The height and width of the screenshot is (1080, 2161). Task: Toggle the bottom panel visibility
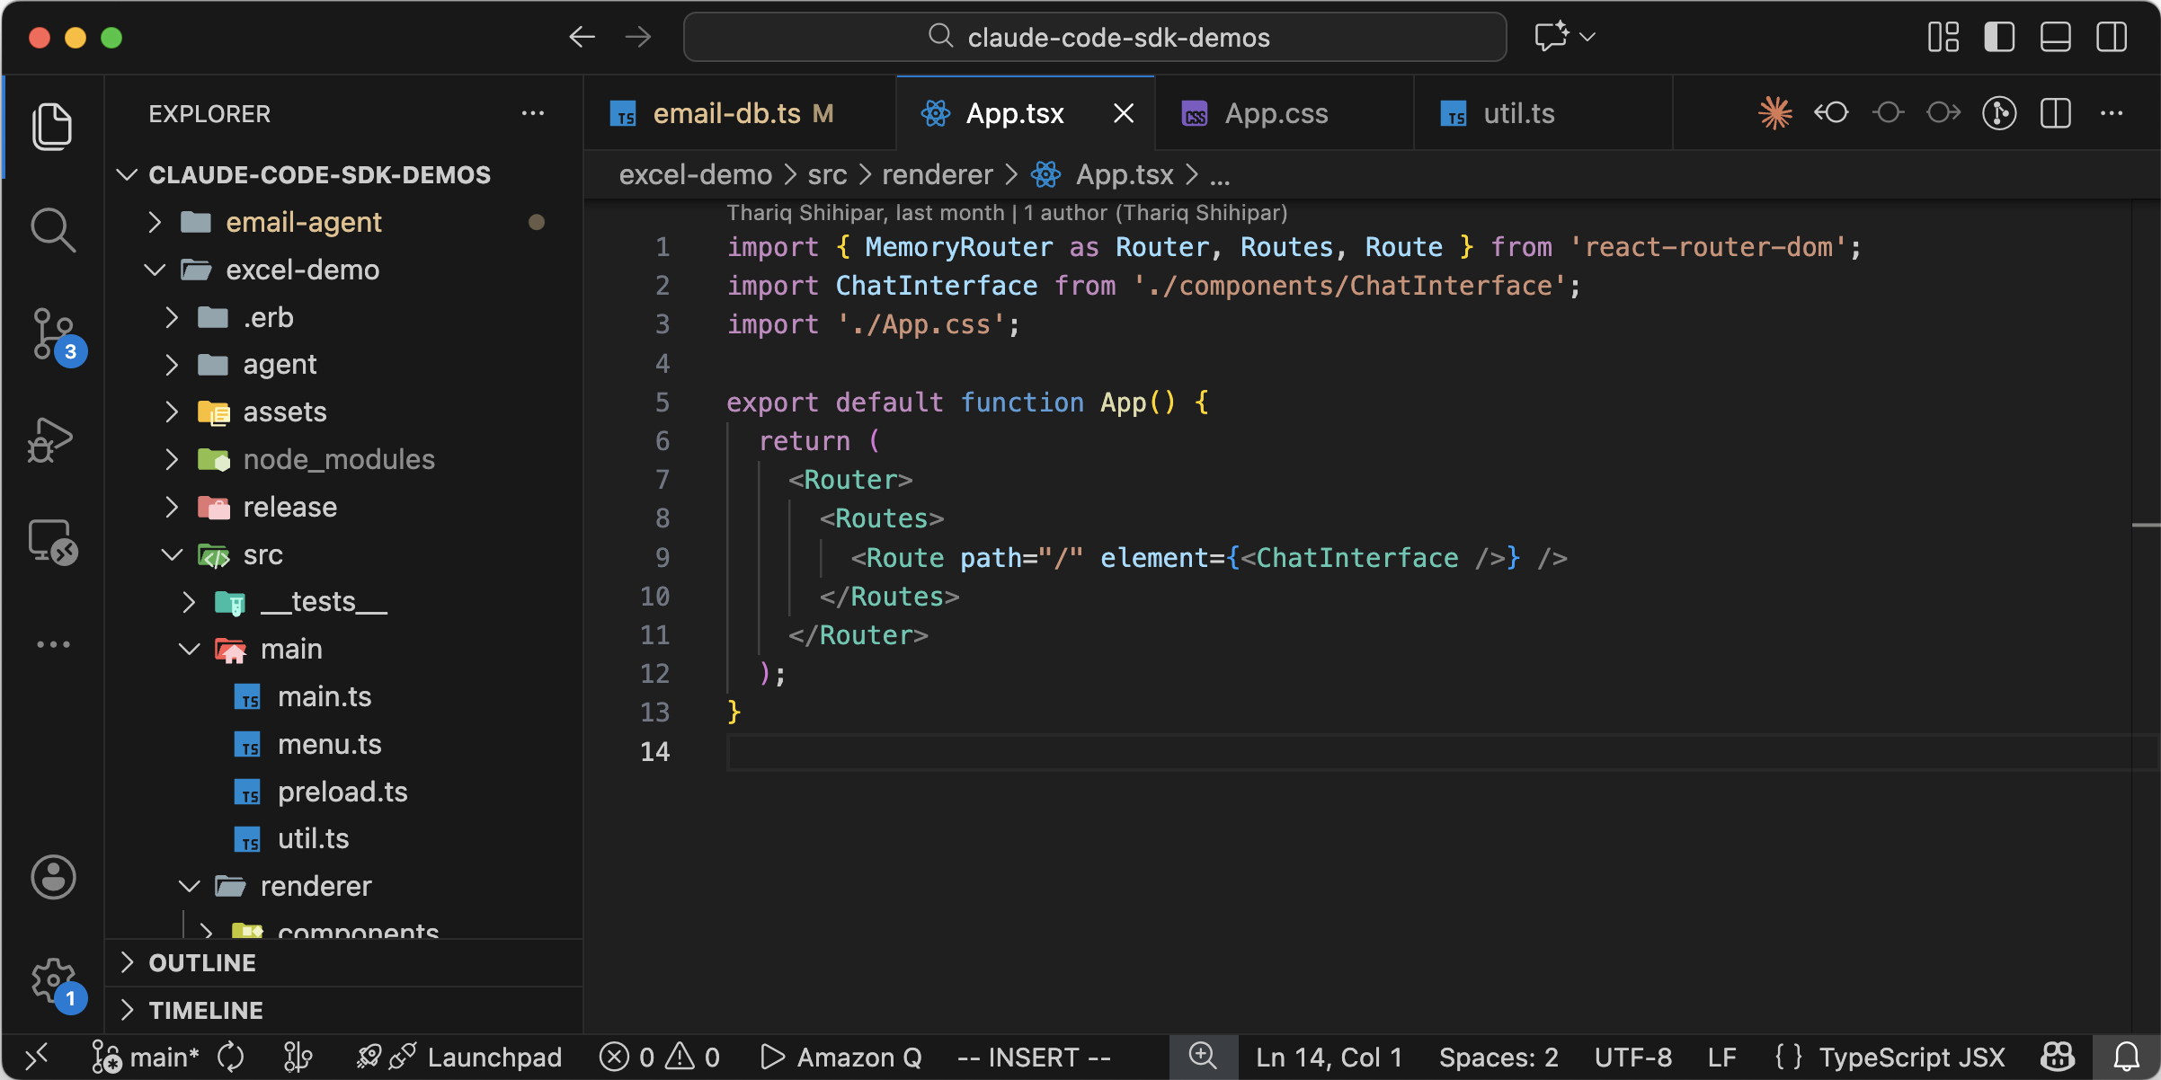pos(2055,37)
